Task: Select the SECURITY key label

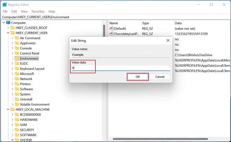Action: 27,130
